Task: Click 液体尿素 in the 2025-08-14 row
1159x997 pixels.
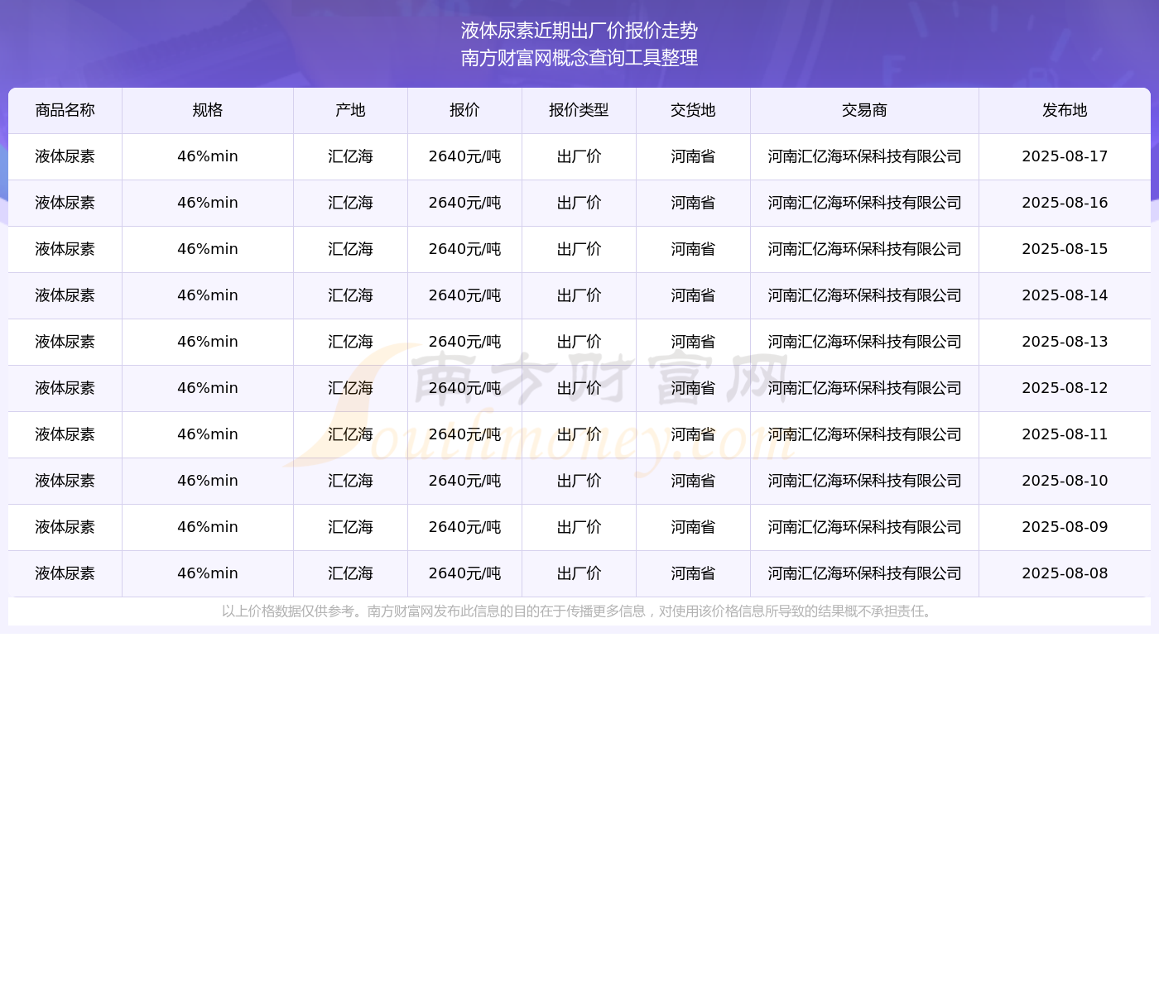Action: pos(65,295)
